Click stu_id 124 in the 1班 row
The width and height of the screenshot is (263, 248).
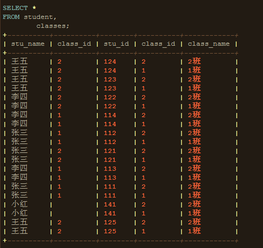[x=110, y=70]
